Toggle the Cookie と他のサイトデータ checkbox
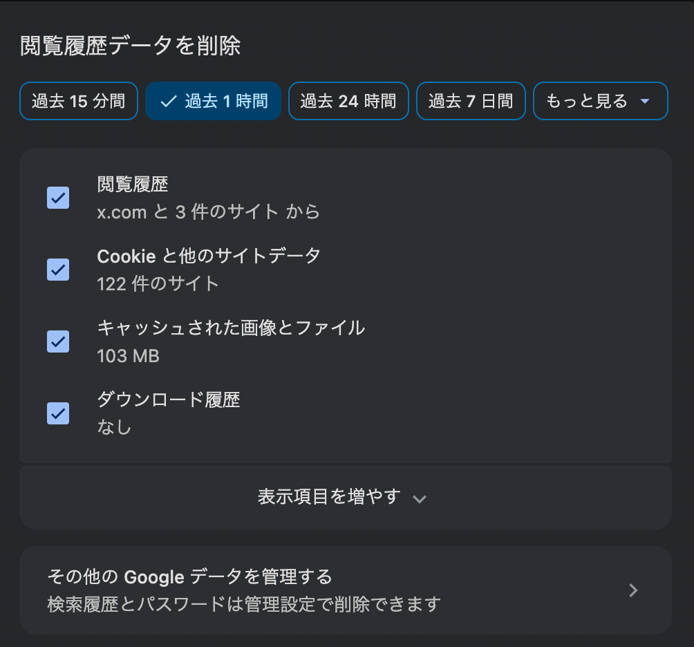This screenshot has height=647, width=694. tap(58, 270)
